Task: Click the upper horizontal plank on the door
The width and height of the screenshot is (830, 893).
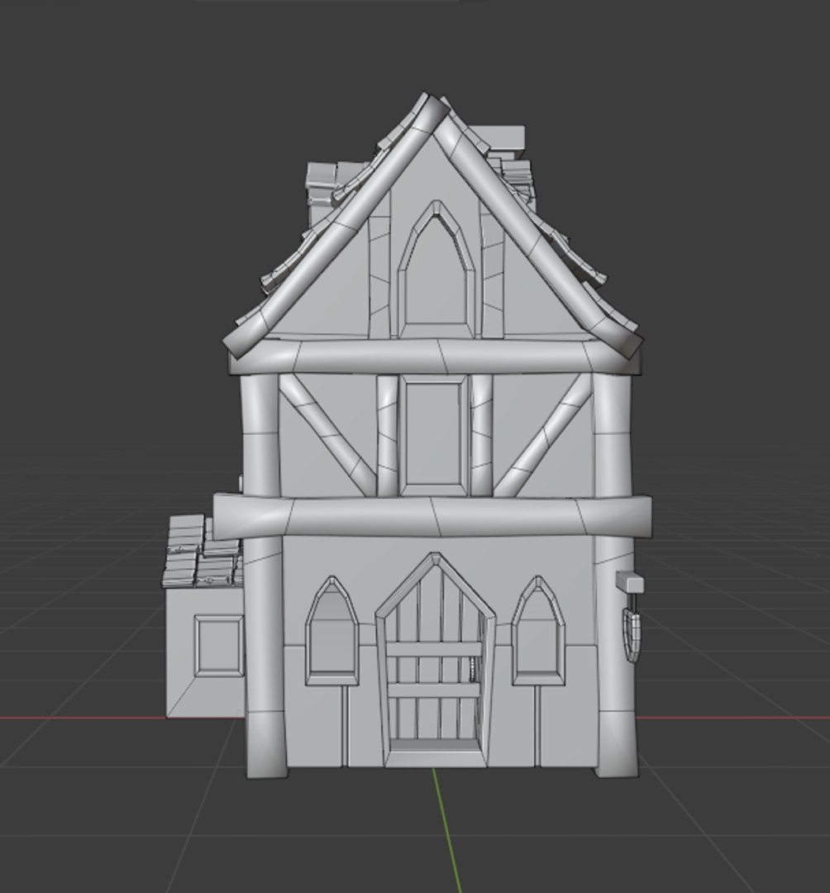Action: pos(435,650)
